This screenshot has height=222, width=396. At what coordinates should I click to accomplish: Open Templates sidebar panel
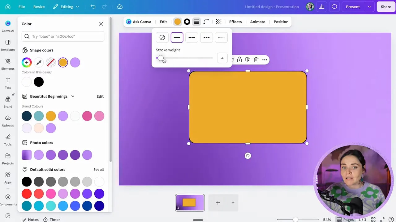(x=8, y=45)
